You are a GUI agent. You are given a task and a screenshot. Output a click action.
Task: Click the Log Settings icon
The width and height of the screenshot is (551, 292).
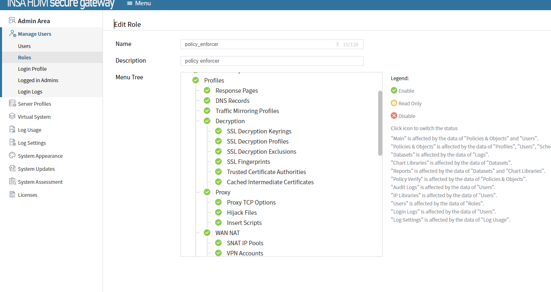[12, 143]
